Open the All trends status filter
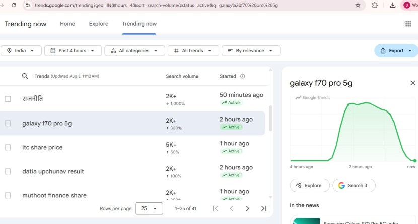Viewport: 418px width, 224px height. pos(193,51)
